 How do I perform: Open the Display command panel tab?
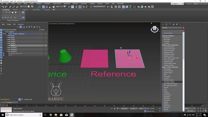[x=177, y=24]
